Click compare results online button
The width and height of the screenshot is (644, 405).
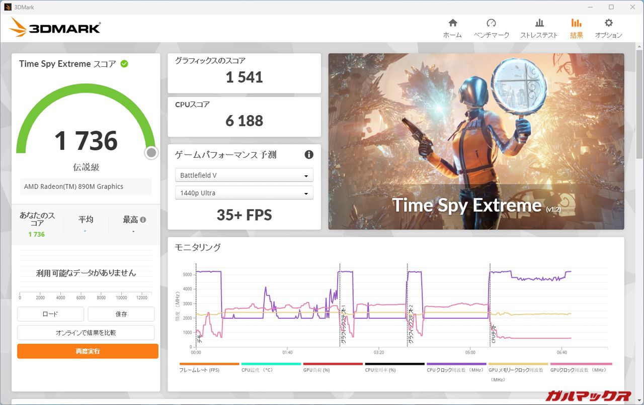click(x=86, y=333)
